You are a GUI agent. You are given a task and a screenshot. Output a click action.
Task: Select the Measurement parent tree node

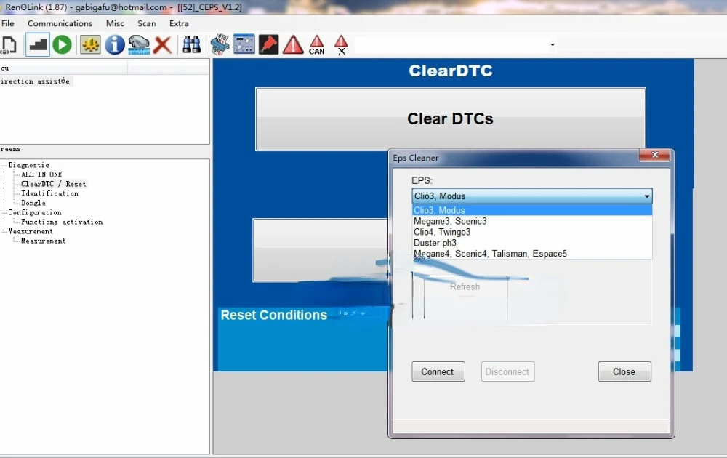point(31,231)
